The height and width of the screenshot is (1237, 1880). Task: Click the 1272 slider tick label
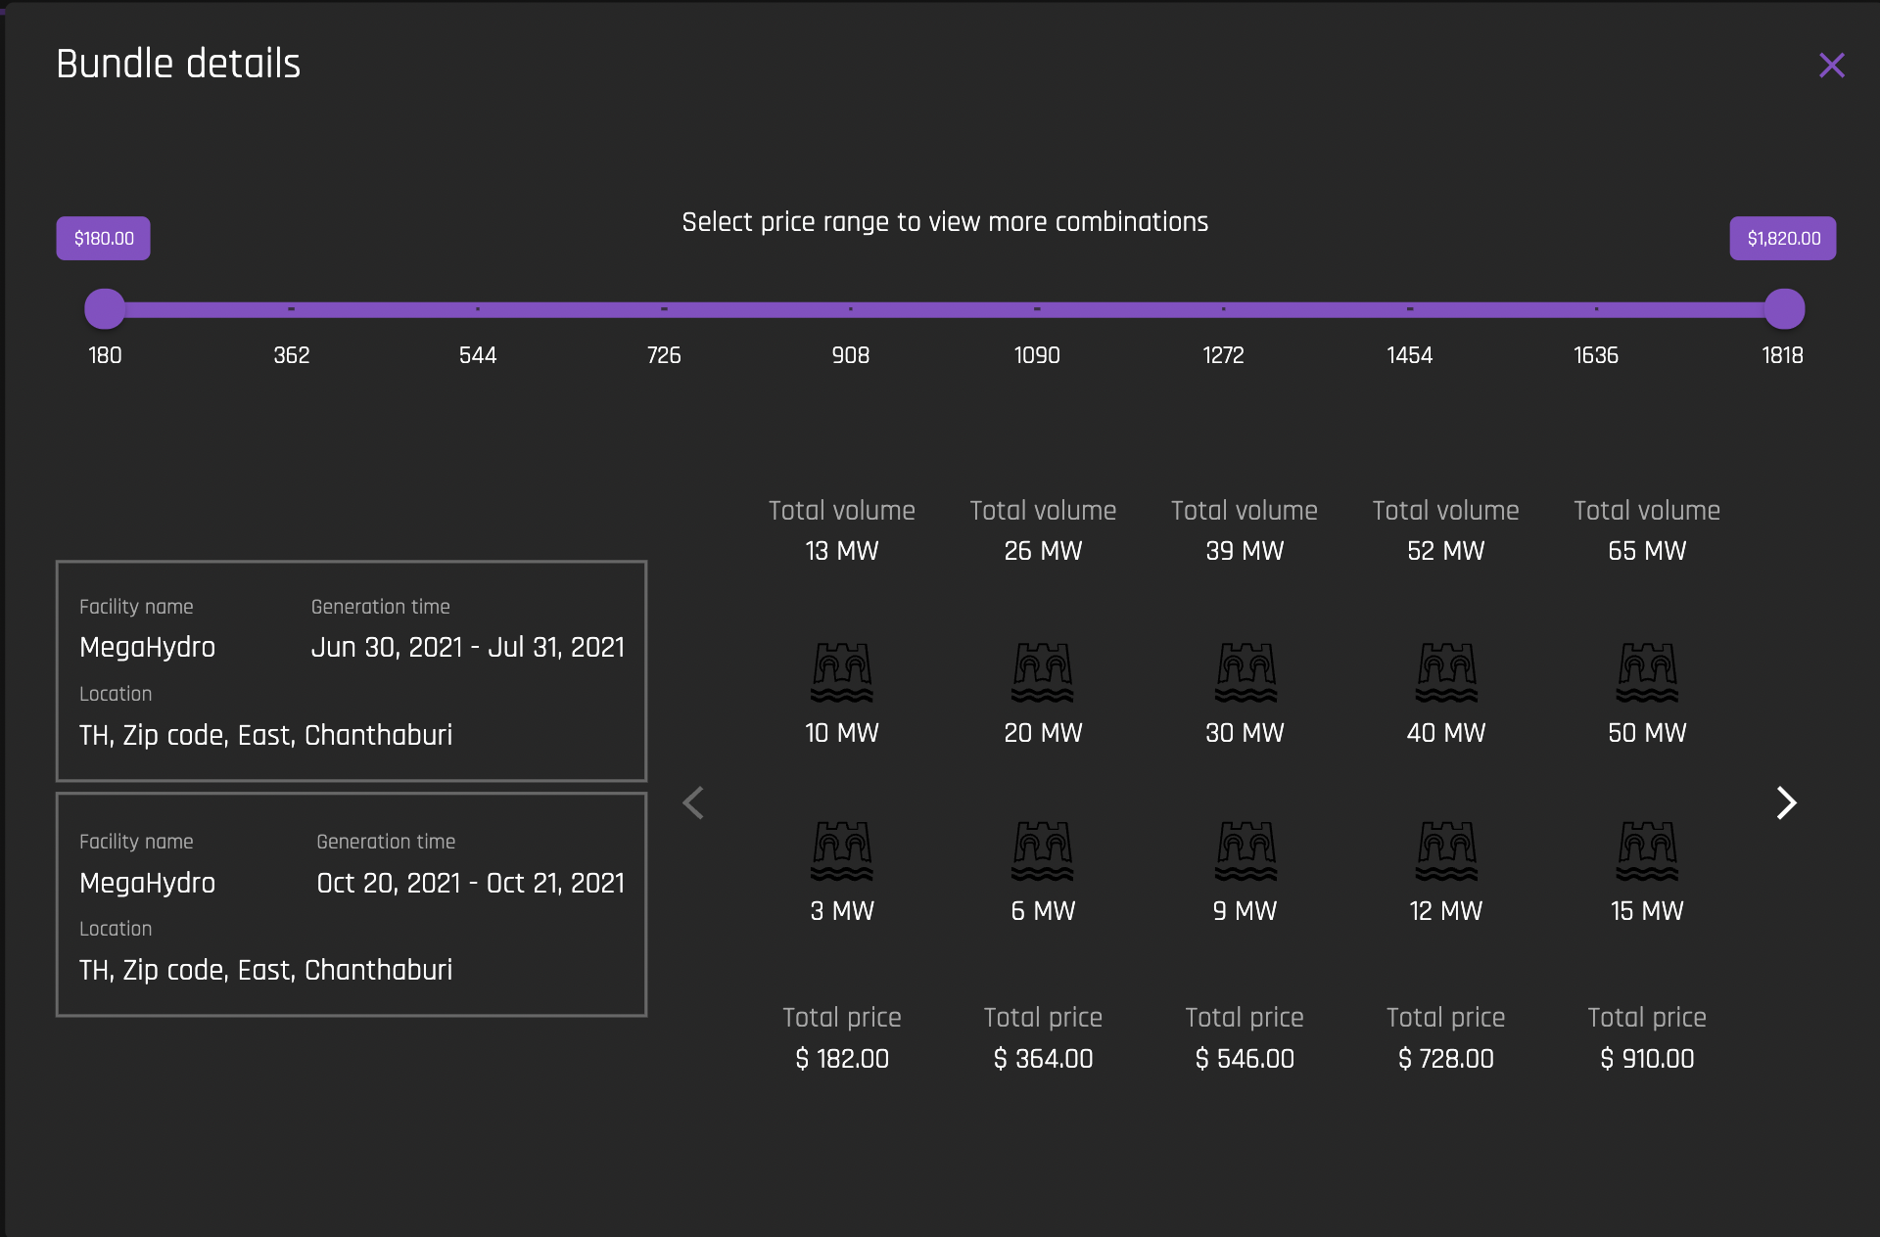pos(1223,355)
